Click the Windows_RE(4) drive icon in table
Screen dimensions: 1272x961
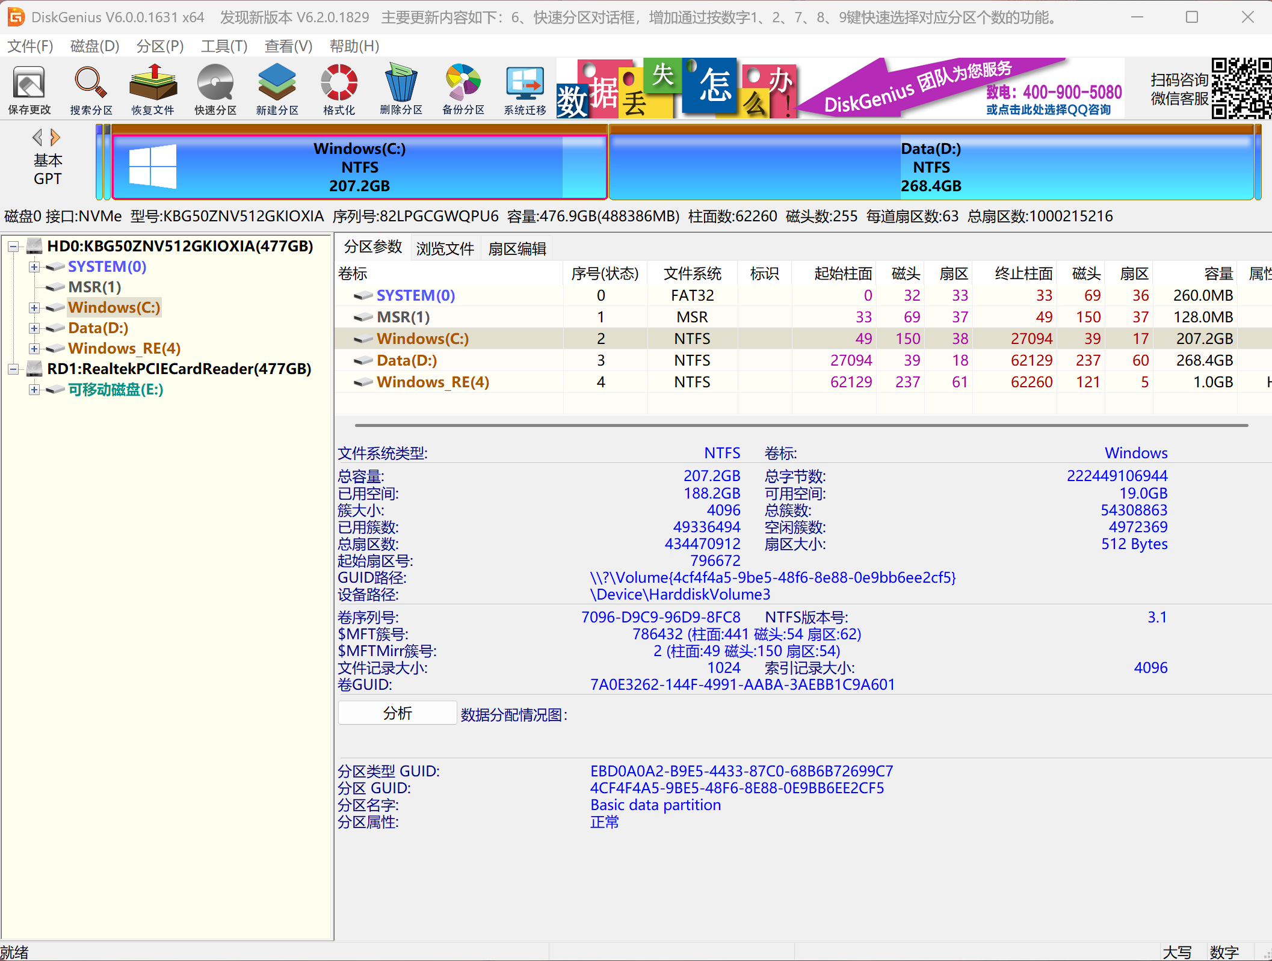[363, 382]
